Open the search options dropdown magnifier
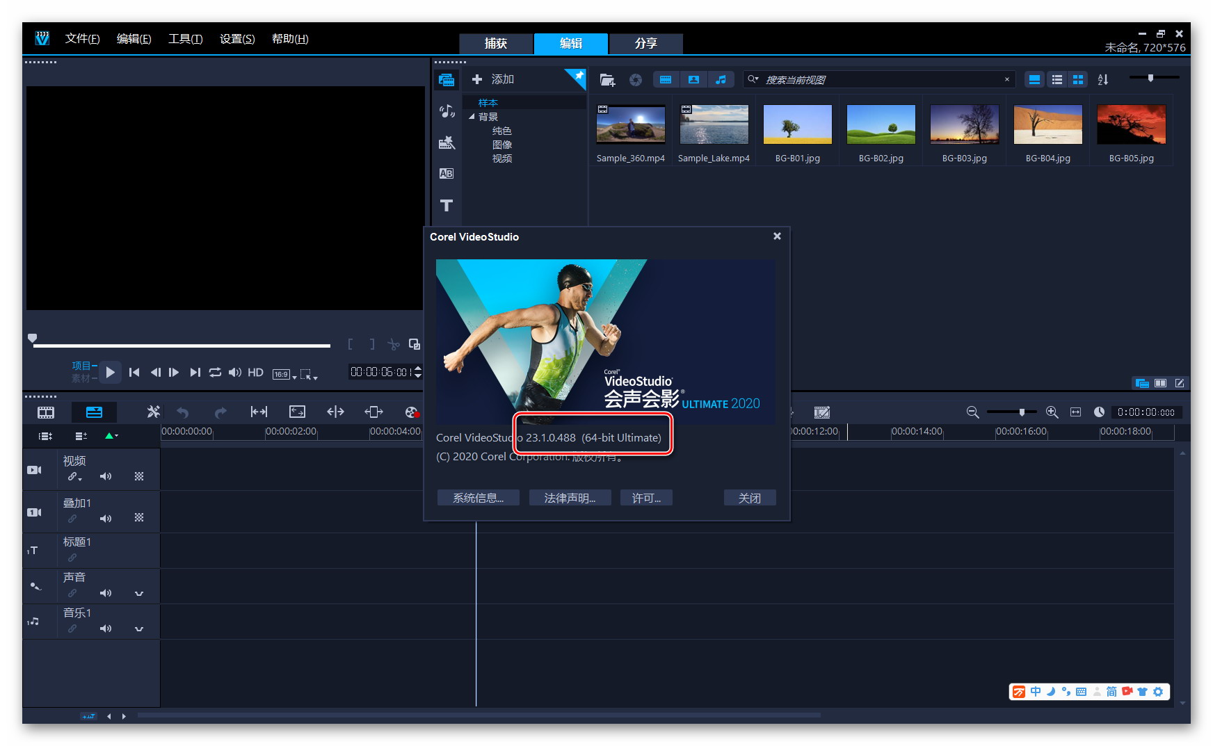Viewport: 1213px width, 746px height. tap(753, 79)
